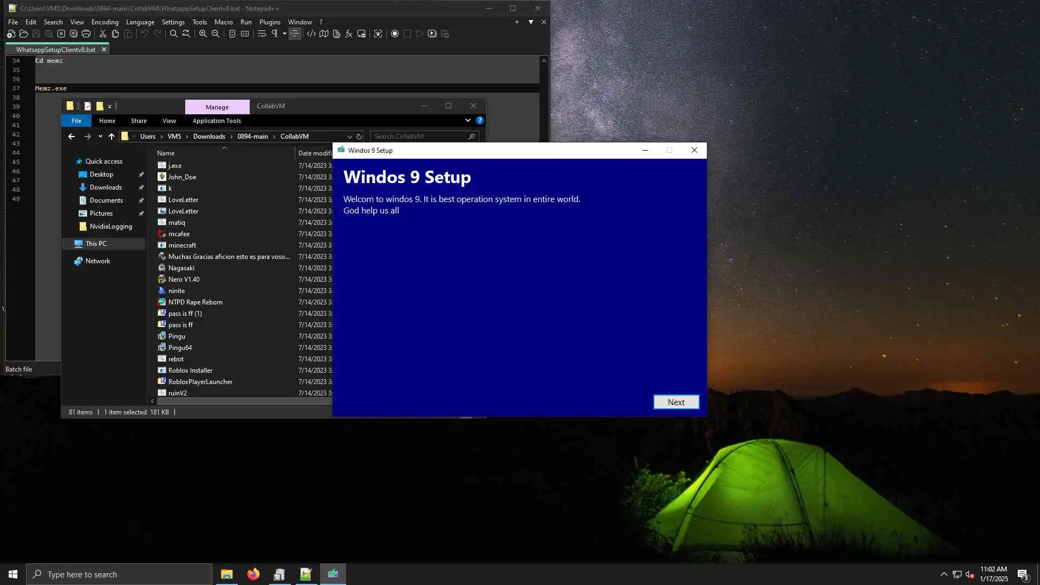
Task: Toggle Word Wrap toolbar button
Action: pyautogui.click(x=262, y=34)
